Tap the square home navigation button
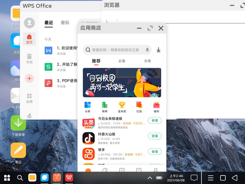The width and height of the screenshot is (245, 184). tap(223, 178)
